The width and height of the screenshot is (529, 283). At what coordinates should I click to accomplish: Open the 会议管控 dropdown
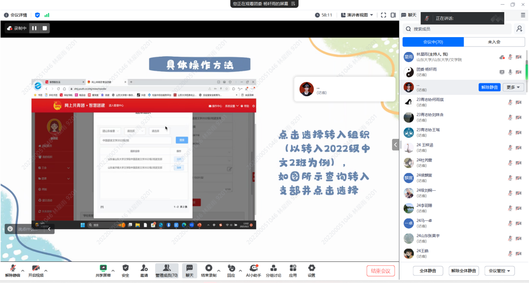pos(499,271)
